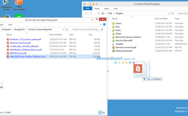Screen dimensions: 188x116
Task: Open recent locations dropdown in Dropbox window
Action: [95, 13]
